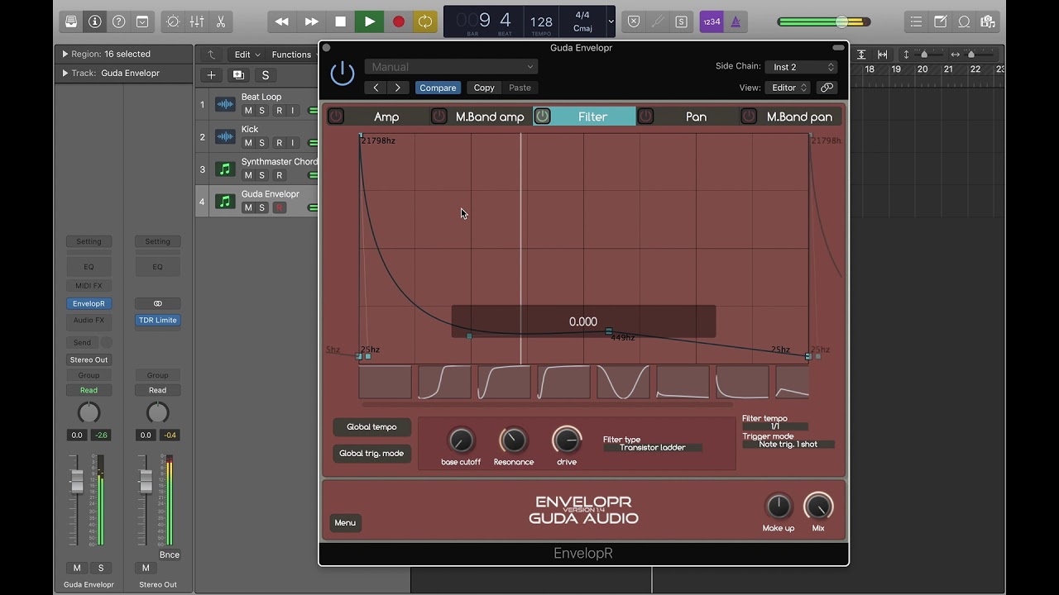Viewport: 1059px width, 595px height.
Task: Expand the Track Guda Envelopr disclosure triangle
Action: tap(65, 73)
